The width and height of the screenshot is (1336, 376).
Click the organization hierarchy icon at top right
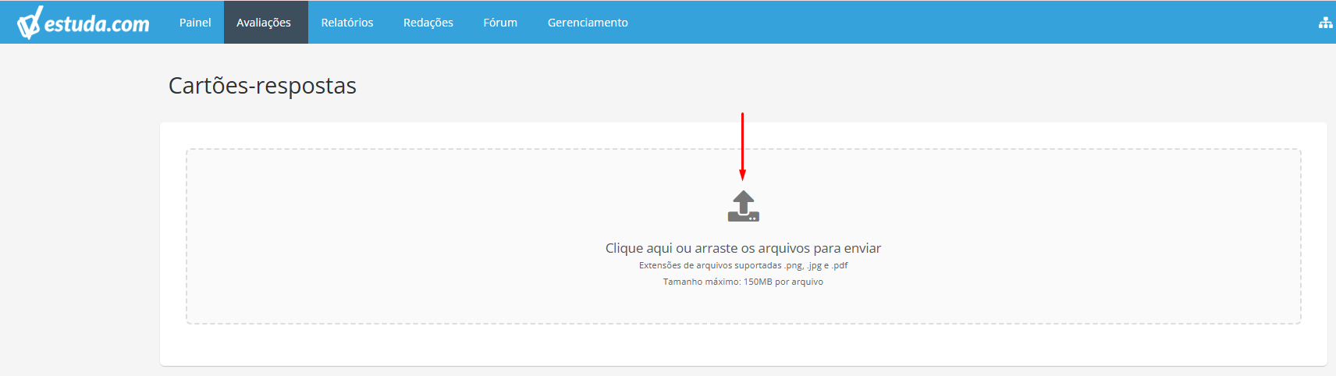[1325, 23]
